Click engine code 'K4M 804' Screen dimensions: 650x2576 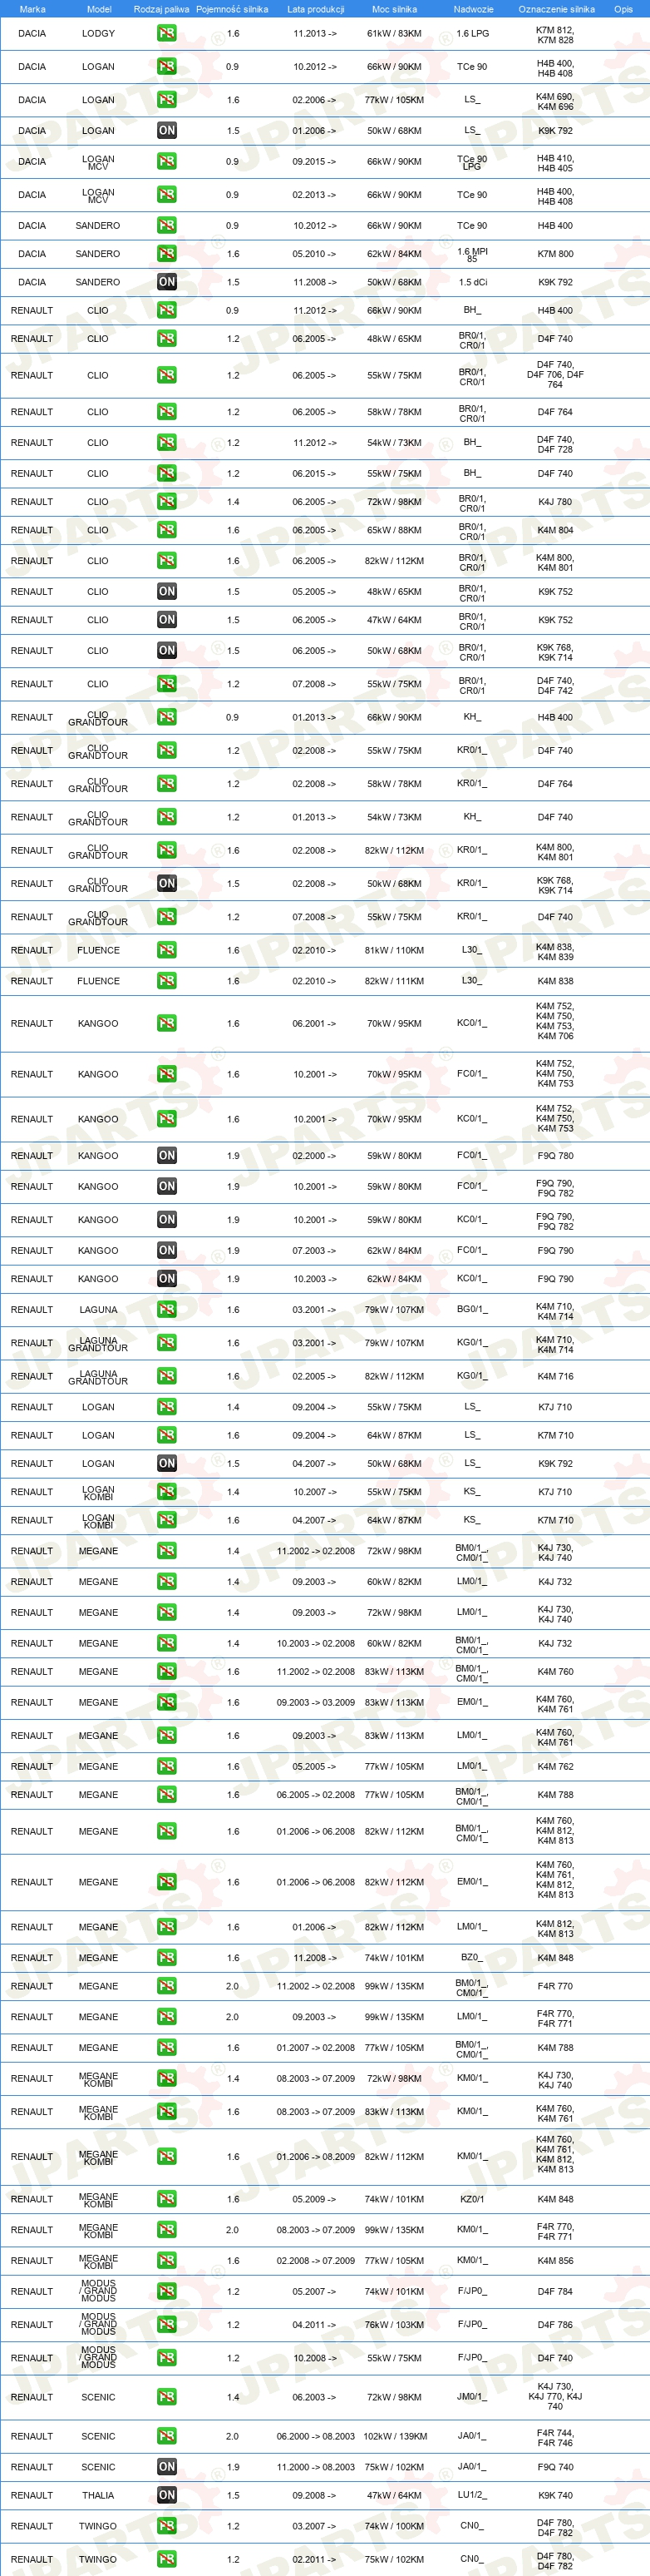click(555, 530)
